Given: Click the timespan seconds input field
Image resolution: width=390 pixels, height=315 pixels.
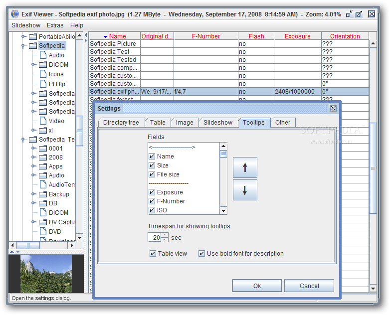Looking at the screenshot, I should [155, 237].
